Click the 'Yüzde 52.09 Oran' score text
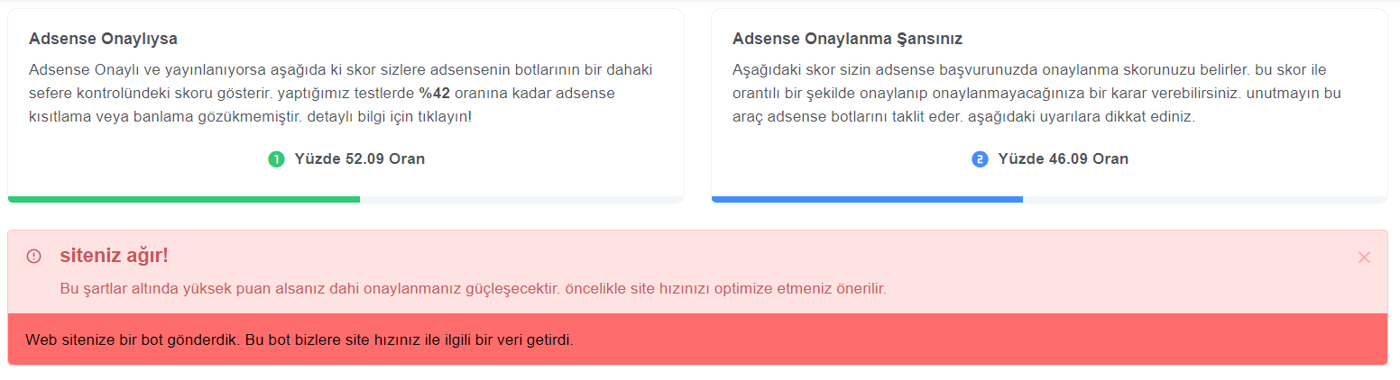Screen dimensions: 1400x380 (x=360, y=159)
